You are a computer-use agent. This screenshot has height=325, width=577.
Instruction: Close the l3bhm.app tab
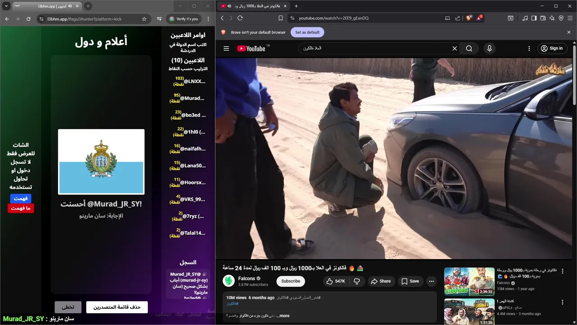point(78,6)
